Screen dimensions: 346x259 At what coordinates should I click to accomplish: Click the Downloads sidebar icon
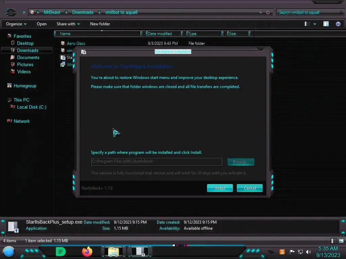tap(13, 50)
